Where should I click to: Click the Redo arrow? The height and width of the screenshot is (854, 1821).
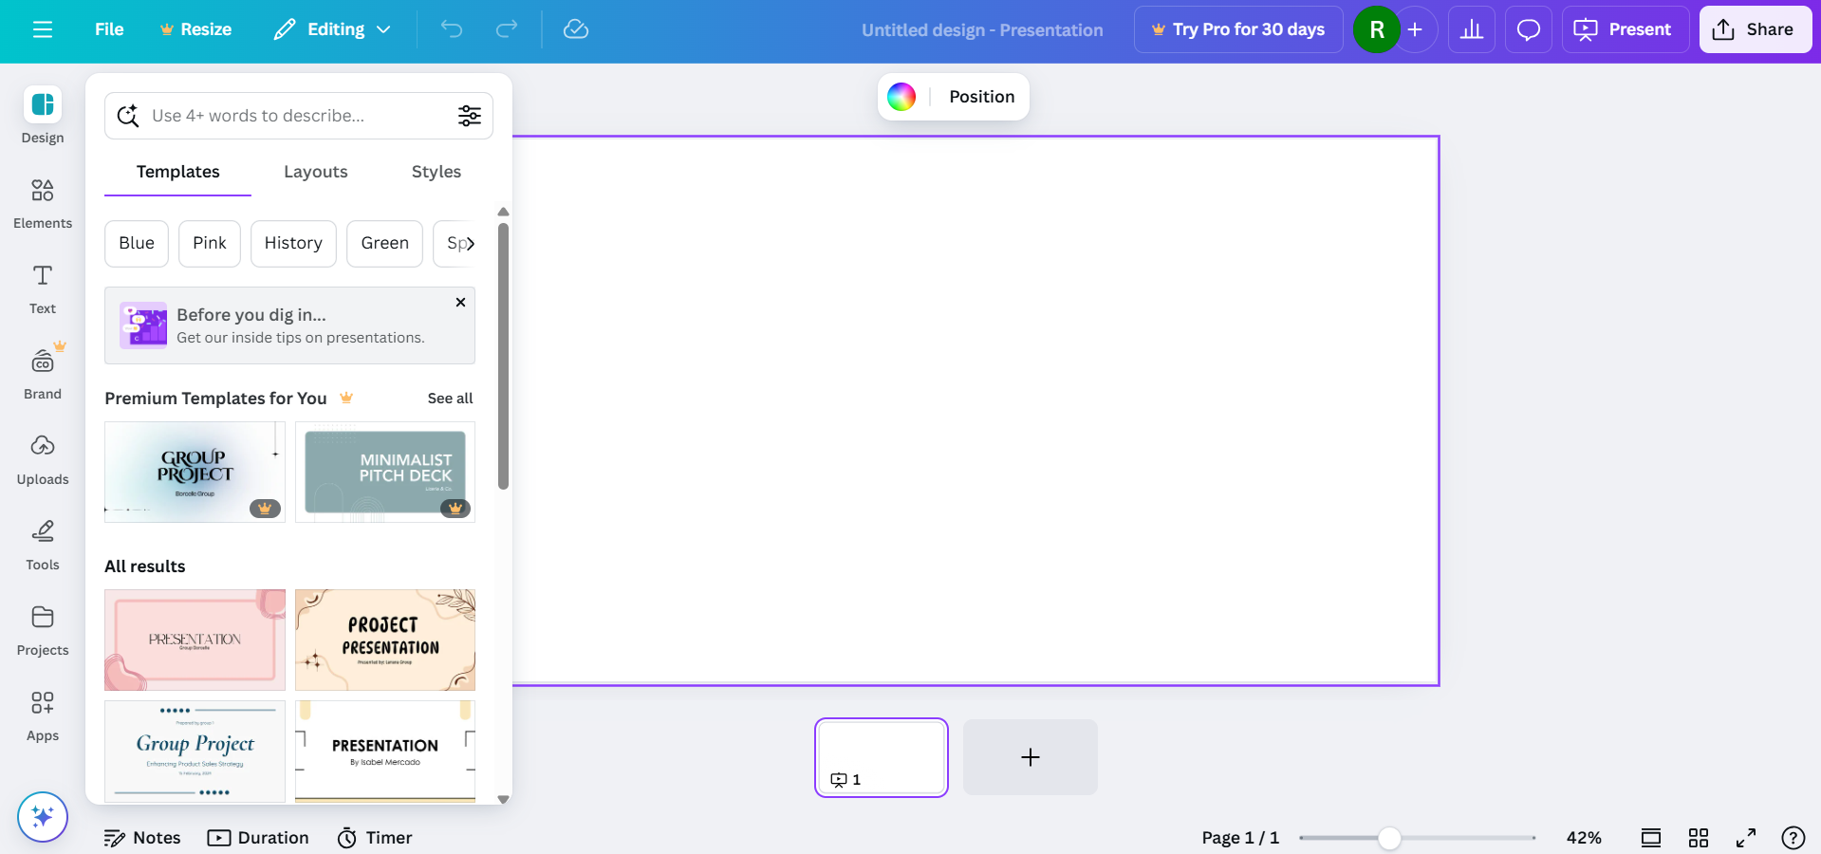pyautogui.click(x=507, y=29)
